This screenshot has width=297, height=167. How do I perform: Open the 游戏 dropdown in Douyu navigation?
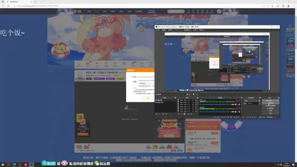tap(121, 12)
